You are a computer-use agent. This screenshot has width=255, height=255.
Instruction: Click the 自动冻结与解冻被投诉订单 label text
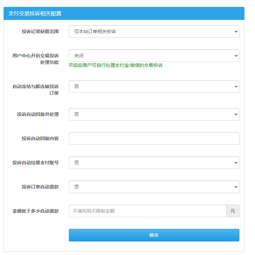35,90
